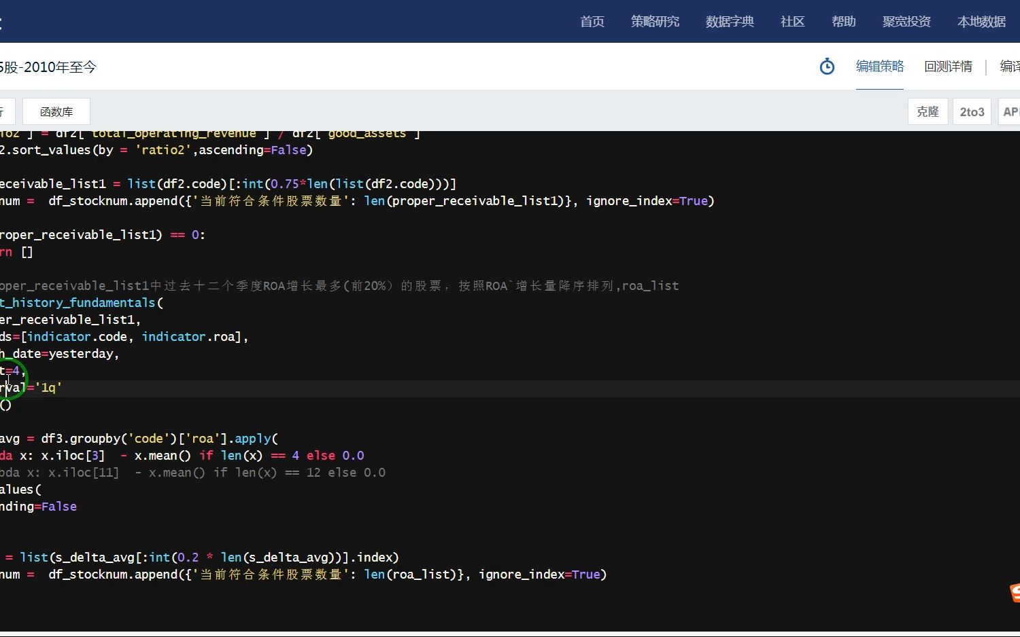Open the 聚宽投资 navigation item
This screenshot has height=637, width=1020.
coord(906,22)
